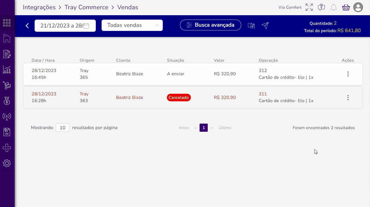This screenshot has height=207, width=370.
Task: Open the broadcast antenna icon in sidebar
Action: pyautogui.click(x=7, y=117)
